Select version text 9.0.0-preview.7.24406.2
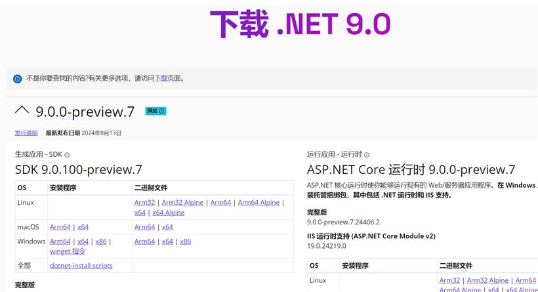The width and height of the screenshot is (538, 292). click(x=343, y=222)
